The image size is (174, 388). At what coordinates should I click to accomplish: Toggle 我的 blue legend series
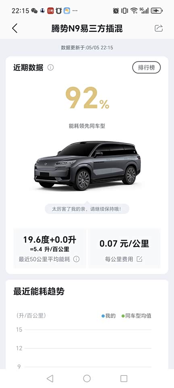[x=108, y=316]
